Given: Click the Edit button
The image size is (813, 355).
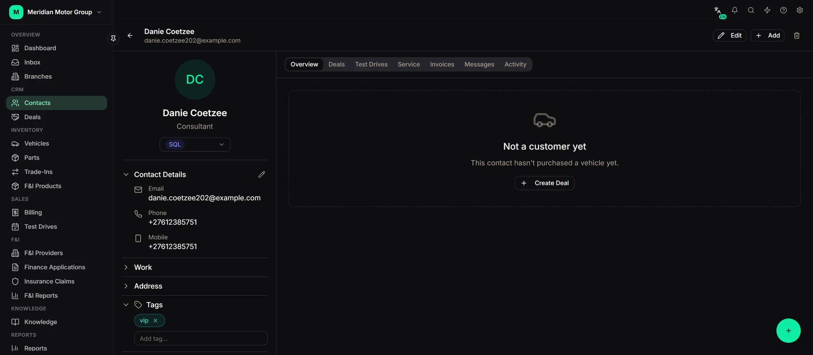Looking at the screenshot, I should click(x=729, y=36).
